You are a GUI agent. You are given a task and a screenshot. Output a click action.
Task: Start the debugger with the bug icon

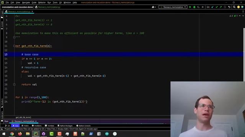coord(194,7)
